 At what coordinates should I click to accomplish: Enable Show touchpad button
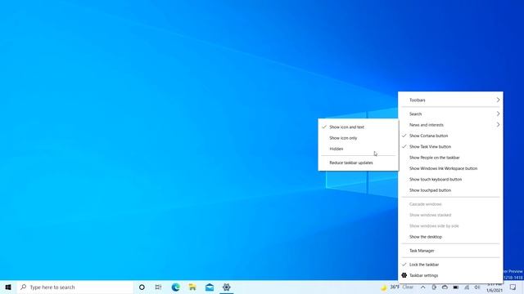point(450,190)
